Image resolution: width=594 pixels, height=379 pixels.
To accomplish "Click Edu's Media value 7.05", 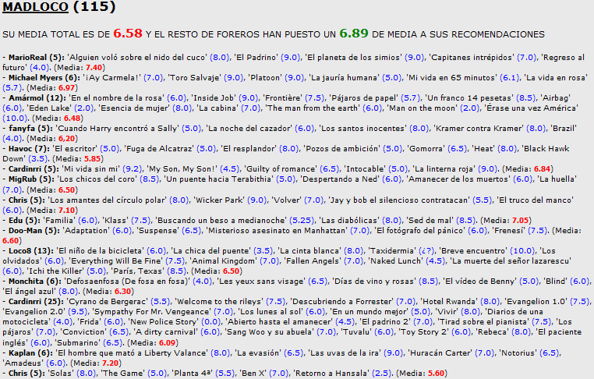I will 521,220.
